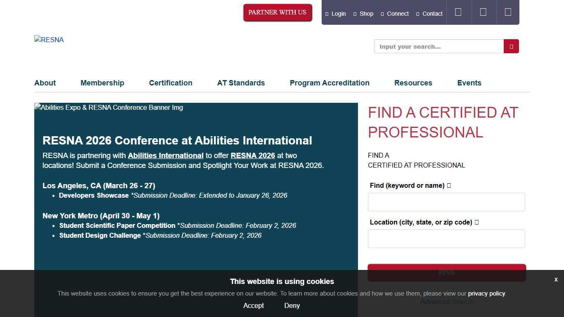Open the Membership menu
The image size is (564, 317).
(x=102, y=83)
